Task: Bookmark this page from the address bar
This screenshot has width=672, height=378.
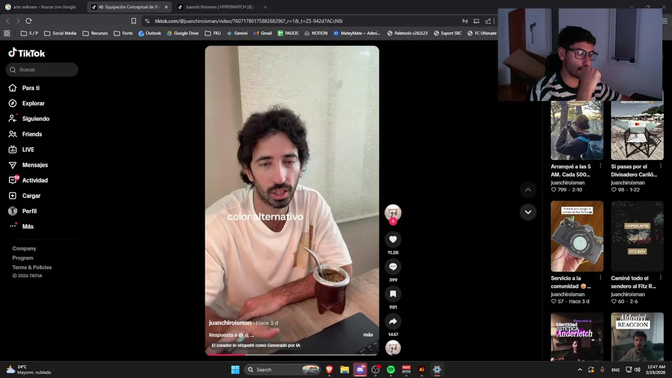Action: click(x=133, y=21)
